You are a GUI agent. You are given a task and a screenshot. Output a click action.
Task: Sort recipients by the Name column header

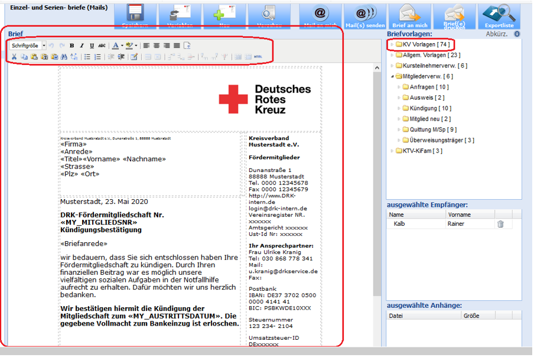(416, 214)
